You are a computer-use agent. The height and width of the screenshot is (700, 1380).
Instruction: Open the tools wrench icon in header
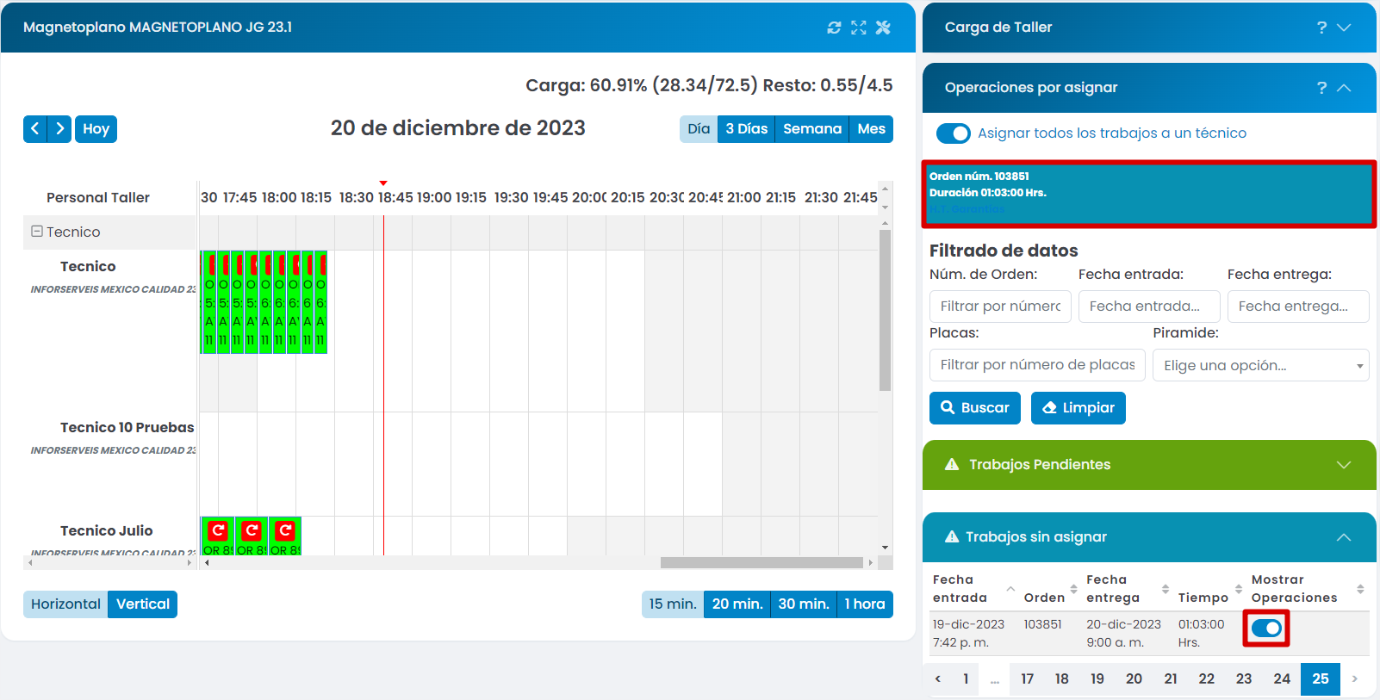click(883, 28)
